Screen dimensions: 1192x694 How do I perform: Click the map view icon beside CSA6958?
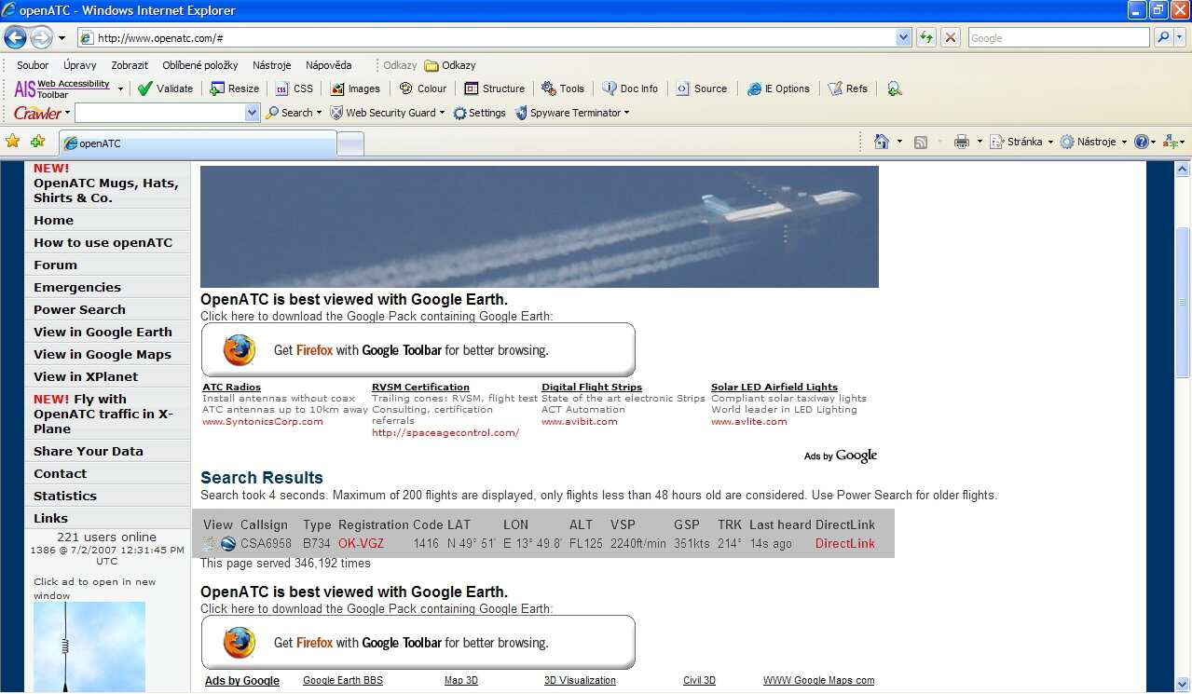pyautogui.click(x=210, y=544)
